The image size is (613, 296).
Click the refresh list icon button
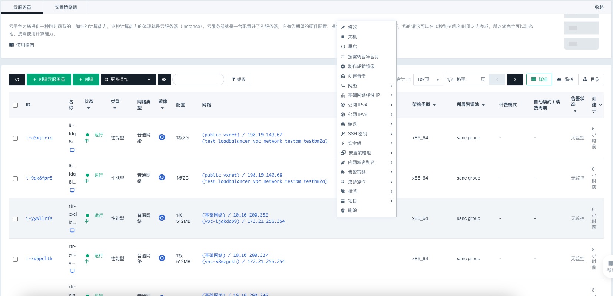17,79
